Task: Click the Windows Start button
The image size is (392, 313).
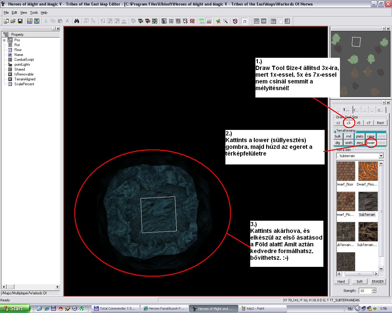Action: pyautogui.click(x=15, y=308)
